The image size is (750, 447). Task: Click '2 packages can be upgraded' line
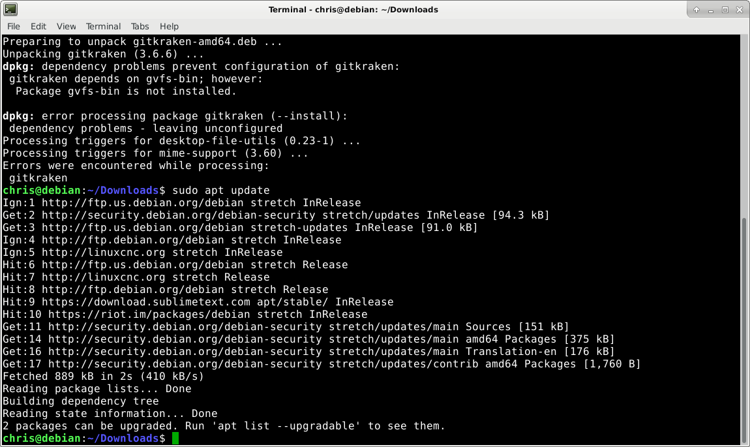(x=224, y=426)
